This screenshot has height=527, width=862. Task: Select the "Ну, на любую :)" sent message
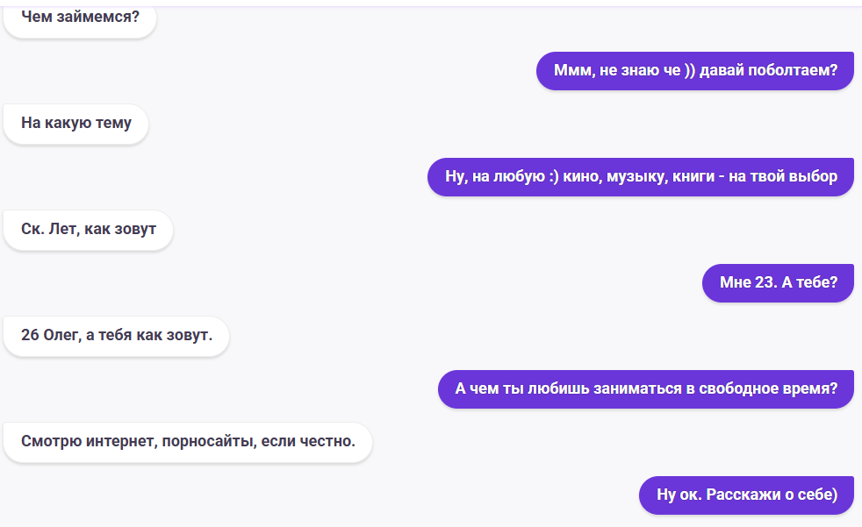tap(640, 177)
